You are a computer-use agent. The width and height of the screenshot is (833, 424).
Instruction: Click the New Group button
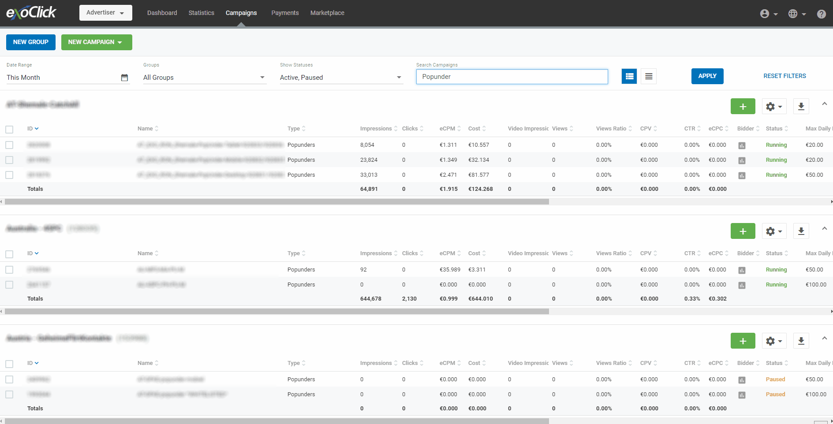[x=31, y=42]
